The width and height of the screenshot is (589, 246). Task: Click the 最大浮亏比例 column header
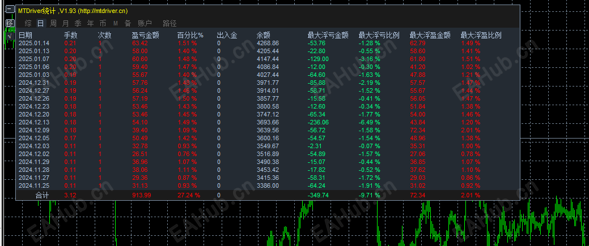point(379,36)
